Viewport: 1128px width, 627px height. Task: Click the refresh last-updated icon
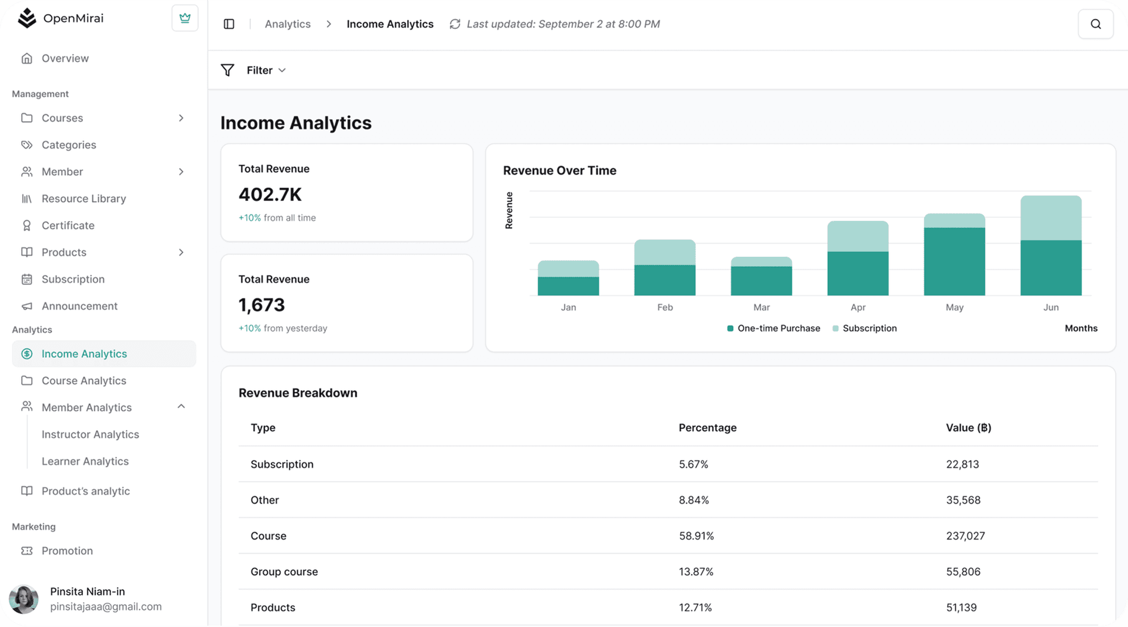pyautogui.click(x=455, y=24)
